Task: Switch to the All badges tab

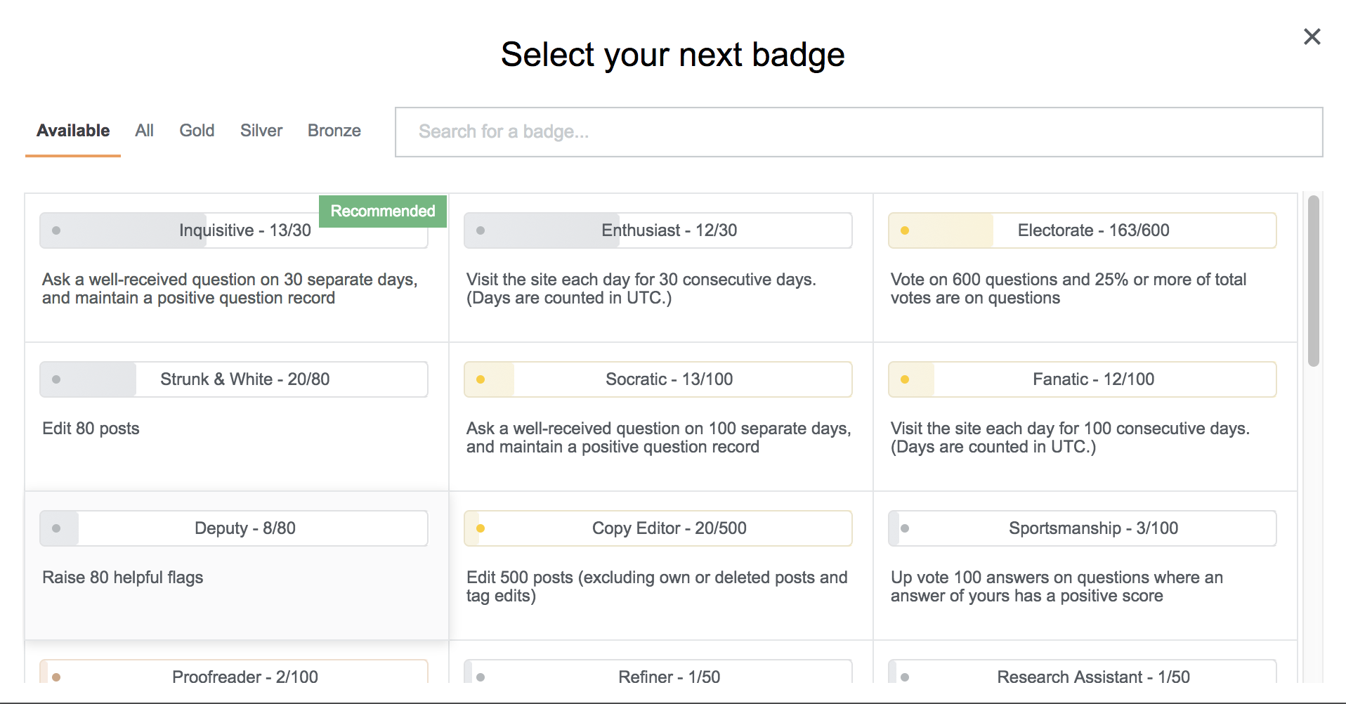Action: point(144,131)
